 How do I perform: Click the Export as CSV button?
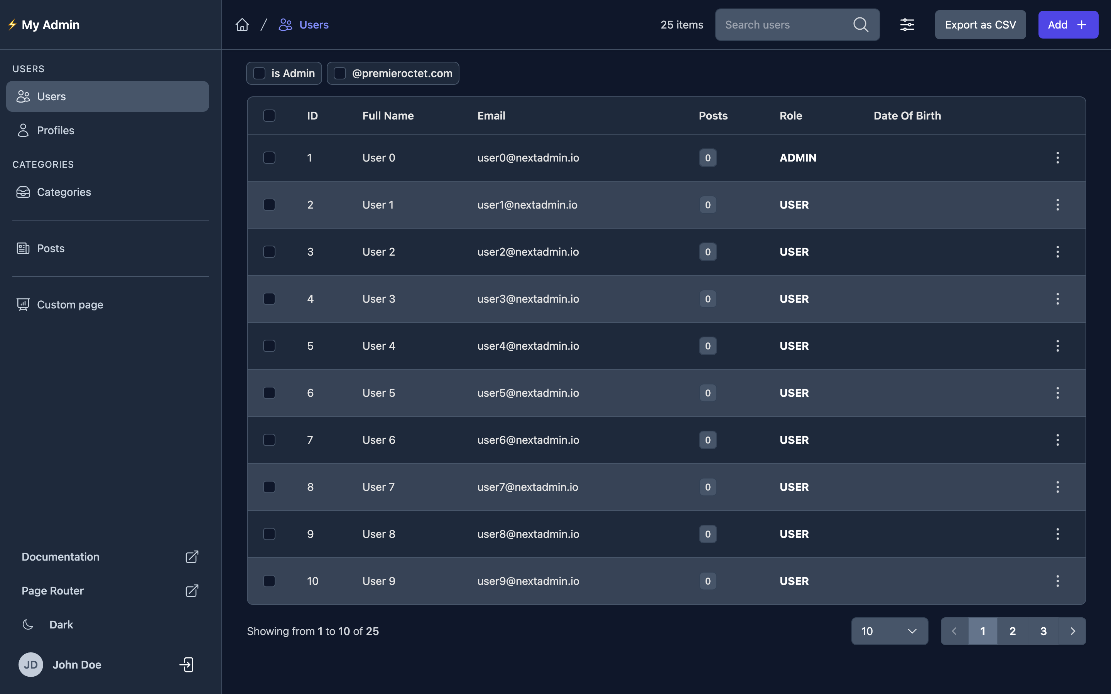tap(980, 25)
